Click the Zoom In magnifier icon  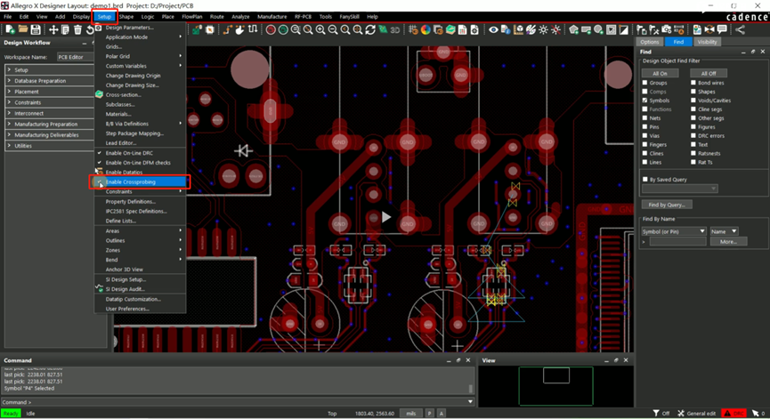320,30
